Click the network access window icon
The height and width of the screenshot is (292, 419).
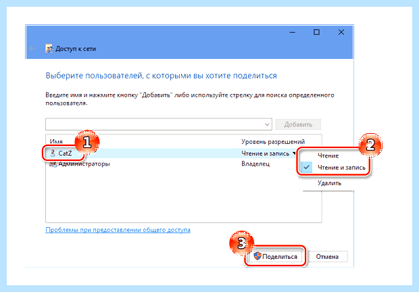49,49
